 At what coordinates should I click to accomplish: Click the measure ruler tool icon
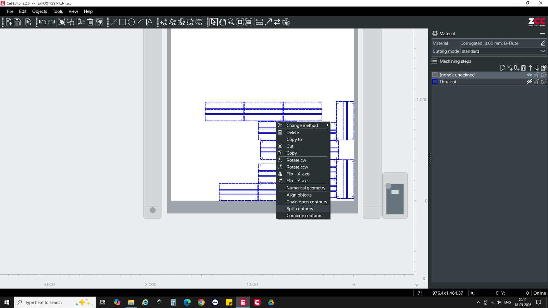click(260, 22)
